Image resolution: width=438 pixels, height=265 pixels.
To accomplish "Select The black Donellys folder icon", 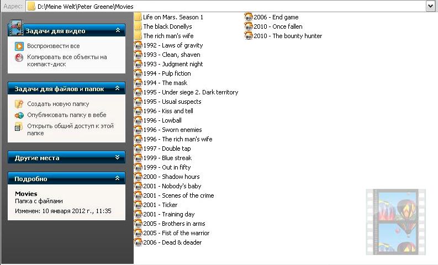I will pyautogui.click(x=138, y=26).
